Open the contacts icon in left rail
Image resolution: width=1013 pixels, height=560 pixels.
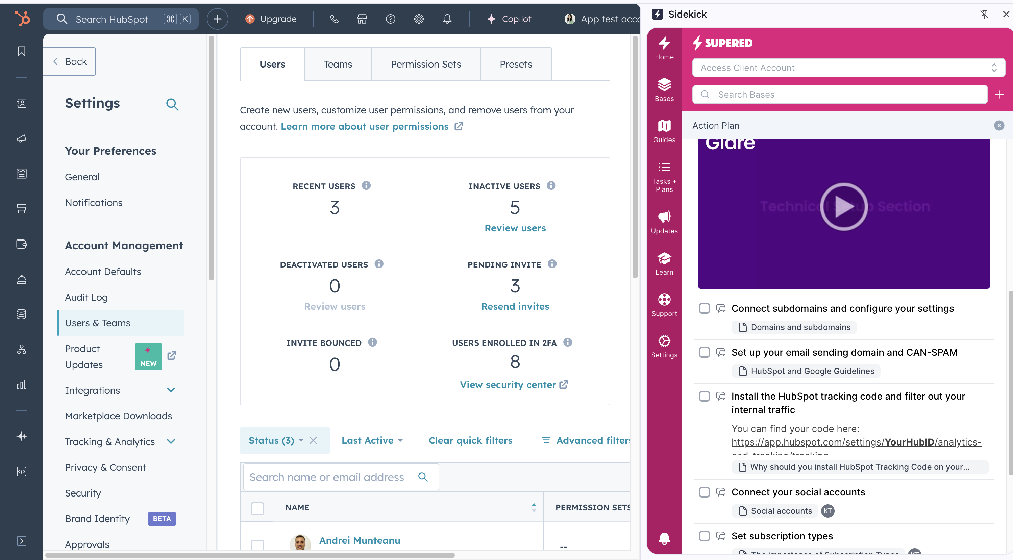point(22,103)
